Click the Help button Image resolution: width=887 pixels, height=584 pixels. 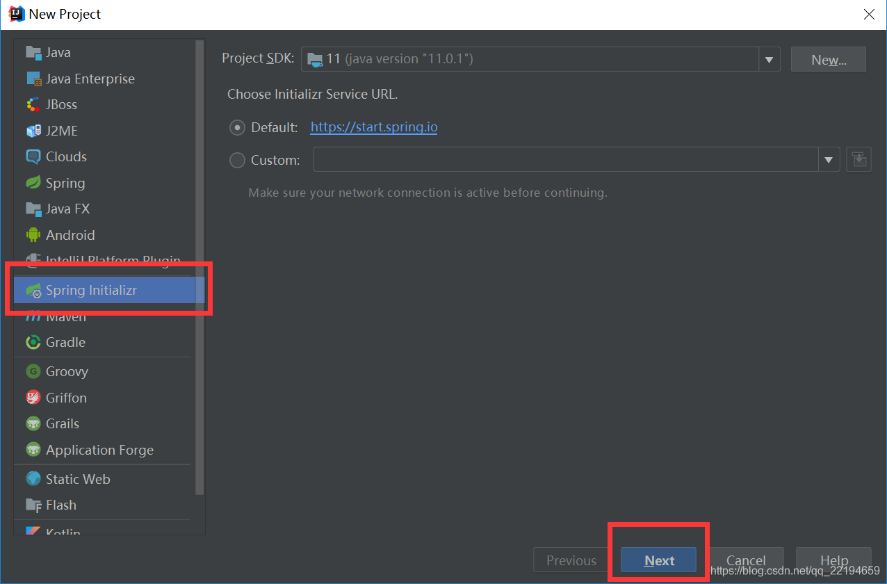tap(834, 560)
